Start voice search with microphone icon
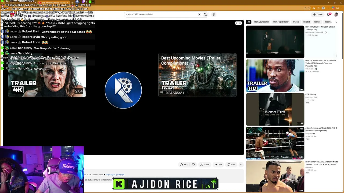Viewport: 344px width, 193px height. pos(214,14)
